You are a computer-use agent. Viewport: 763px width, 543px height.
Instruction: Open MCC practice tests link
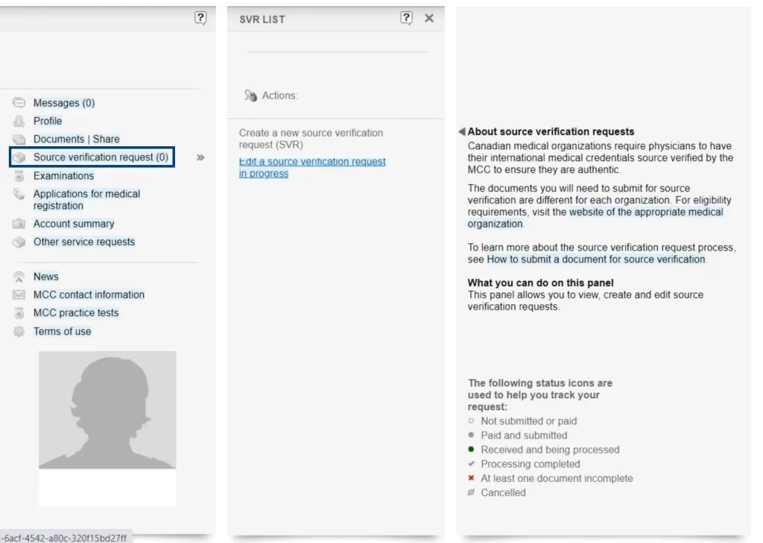[x=76, y=313]
